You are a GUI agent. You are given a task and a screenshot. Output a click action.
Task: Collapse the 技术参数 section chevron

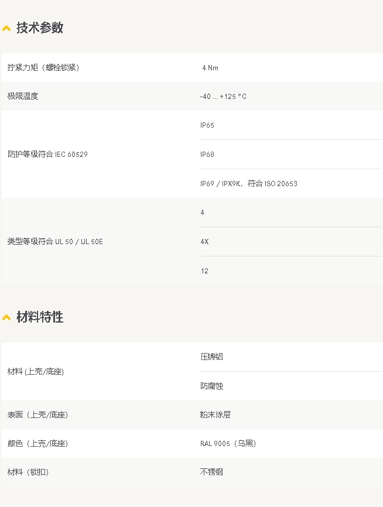coord(6,29)
